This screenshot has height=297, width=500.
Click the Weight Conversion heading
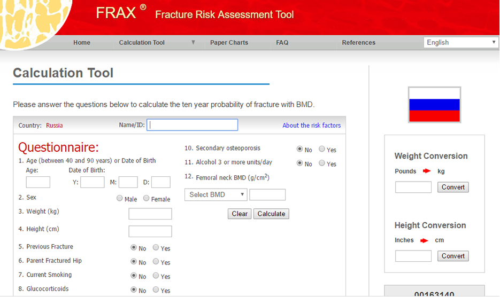[x=431, y=156]
